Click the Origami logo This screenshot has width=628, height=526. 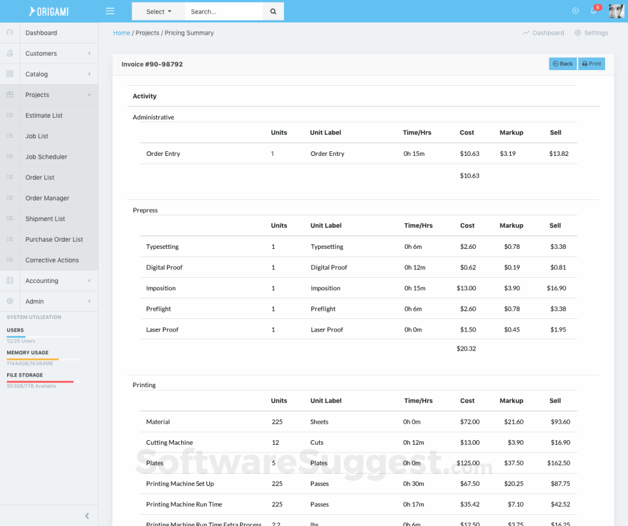click(x=49, y=11)
